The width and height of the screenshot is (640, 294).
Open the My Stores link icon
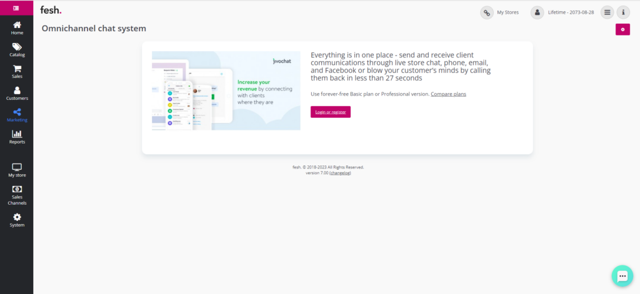click(x=487, y=12)
